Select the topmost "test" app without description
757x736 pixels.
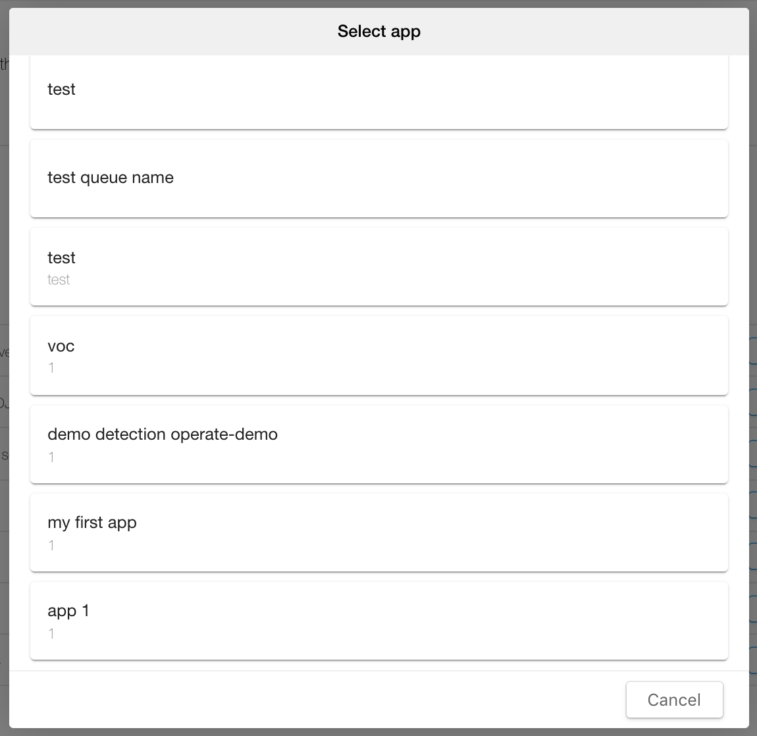[x=378, y=92]
